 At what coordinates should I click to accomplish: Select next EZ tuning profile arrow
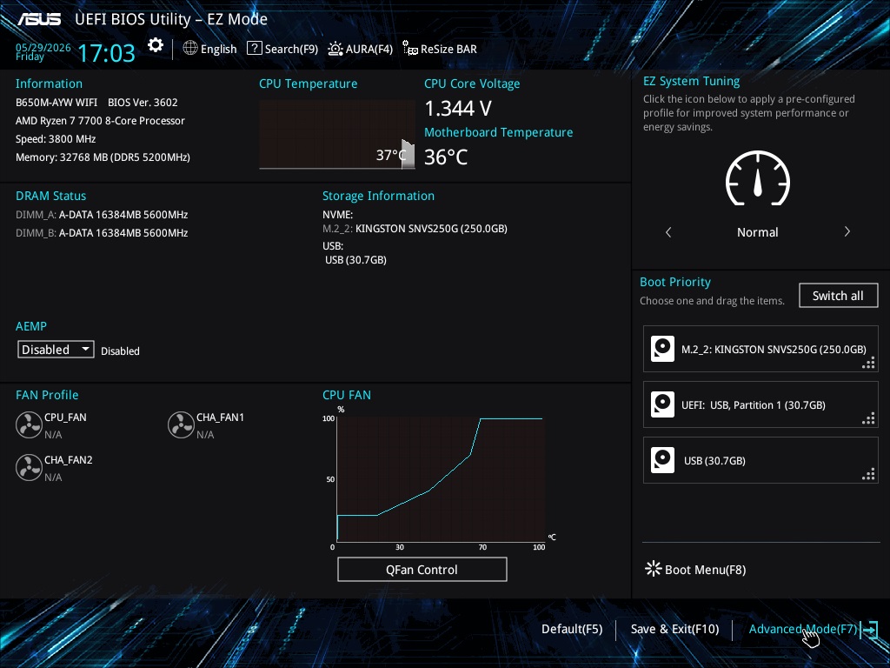coord(847,231)
